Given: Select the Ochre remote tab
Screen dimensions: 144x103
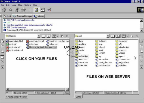Looking at the screenshot, I should [x=78, y=97].
